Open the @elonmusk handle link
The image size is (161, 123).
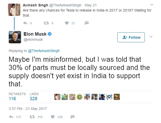point(33,39)
